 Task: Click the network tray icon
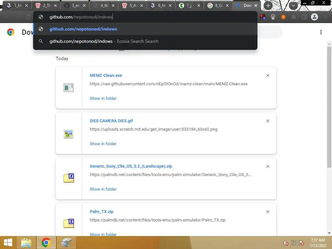point(294,243)
